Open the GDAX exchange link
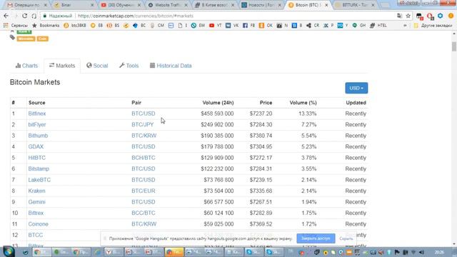 [36, 147]
